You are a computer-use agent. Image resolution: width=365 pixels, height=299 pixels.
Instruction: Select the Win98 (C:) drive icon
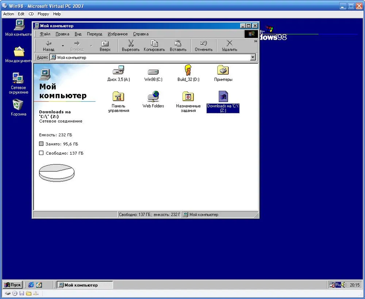pyautogui.click(x=153, y=71)
